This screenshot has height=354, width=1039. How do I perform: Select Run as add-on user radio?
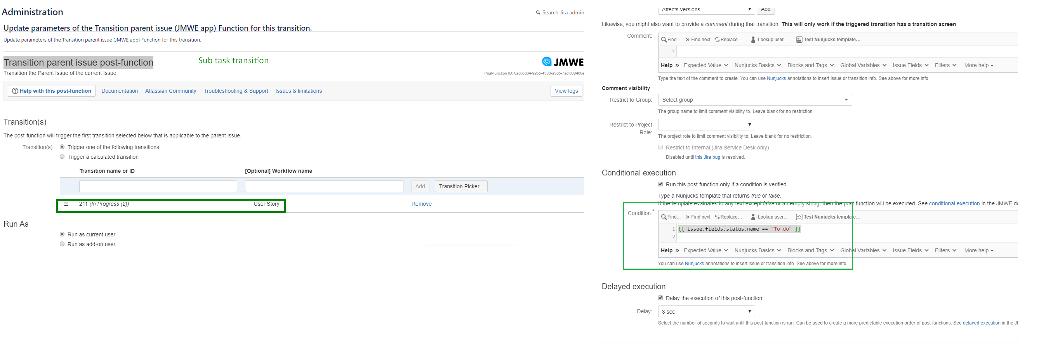click(62, 244)
